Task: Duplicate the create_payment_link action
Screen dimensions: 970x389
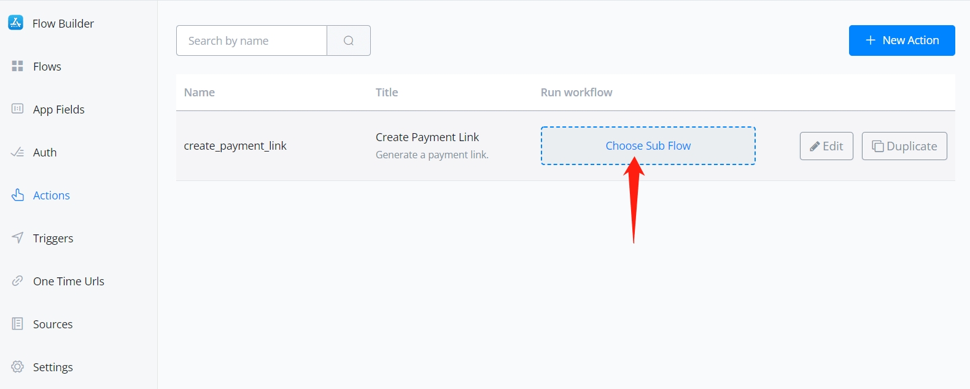Action: (x=904, y=146)
